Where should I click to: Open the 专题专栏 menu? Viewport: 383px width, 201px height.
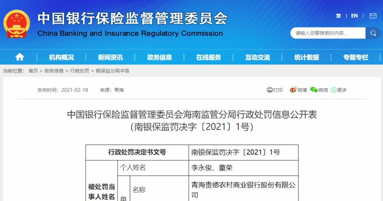[356, 57]
